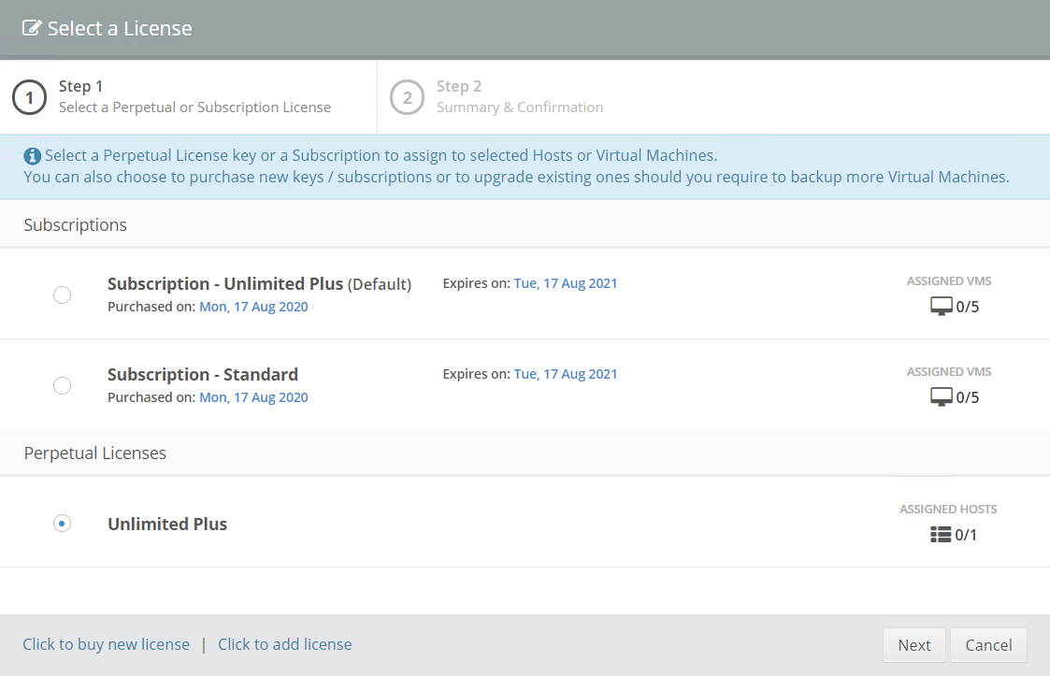Open the Click to add license link
Viewport: 1050px width, 676px height.
(x=285, y=644)
